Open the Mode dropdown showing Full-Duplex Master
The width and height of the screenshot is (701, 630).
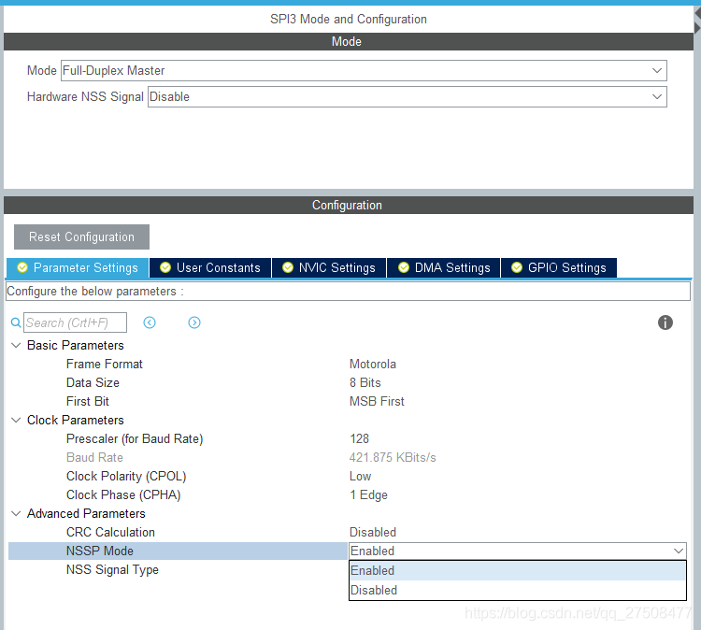point(364,71)
